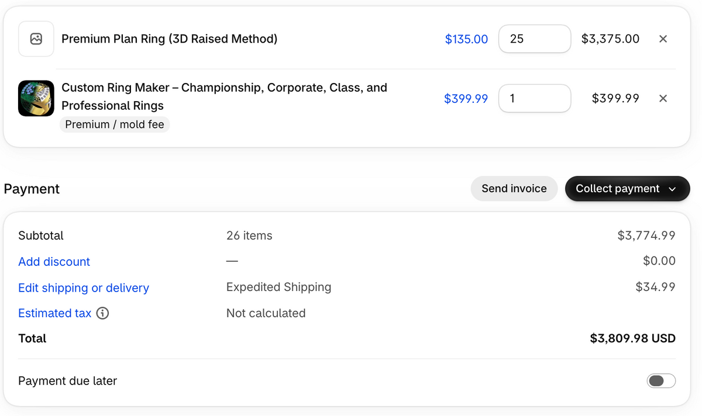Screen dimensions: 702x416
Task: Click the $0.00 discount amount
Action: pyautogui.click(x=659, y=261)
